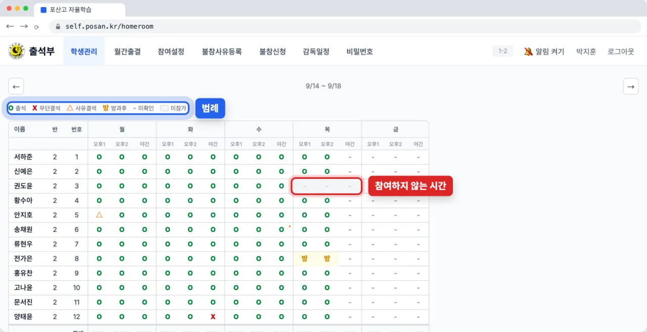647x332 pixels.
Task: Click student name 권도윤
Action: 23,186
